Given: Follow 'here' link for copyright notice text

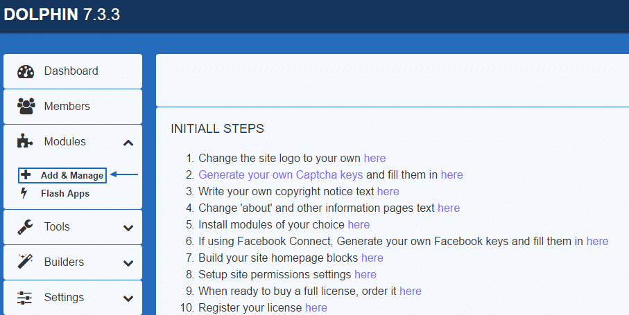Looking at the screenshot, I should tap(388, 191).
